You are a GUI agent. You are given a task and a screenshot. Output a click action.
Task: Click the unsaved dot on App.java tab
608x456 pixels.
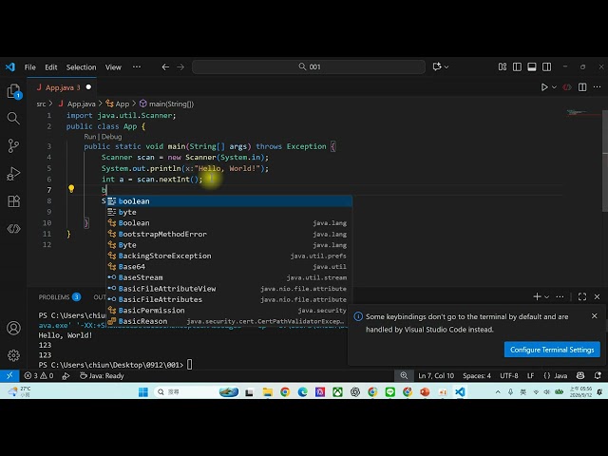88,87
